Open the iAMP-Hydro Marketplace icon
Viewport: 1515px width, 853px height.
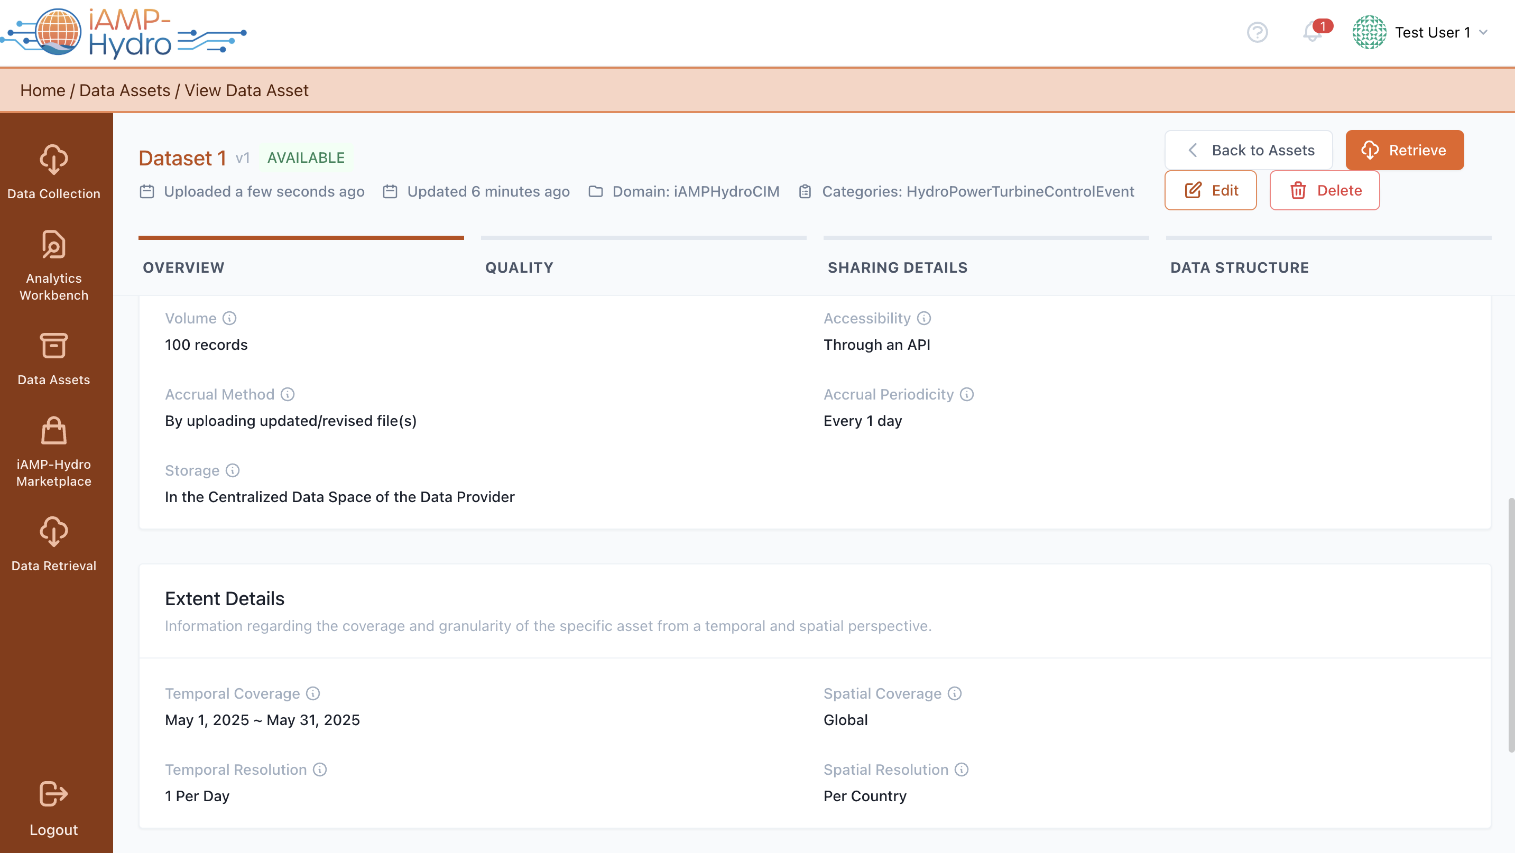tap(53, 431)
